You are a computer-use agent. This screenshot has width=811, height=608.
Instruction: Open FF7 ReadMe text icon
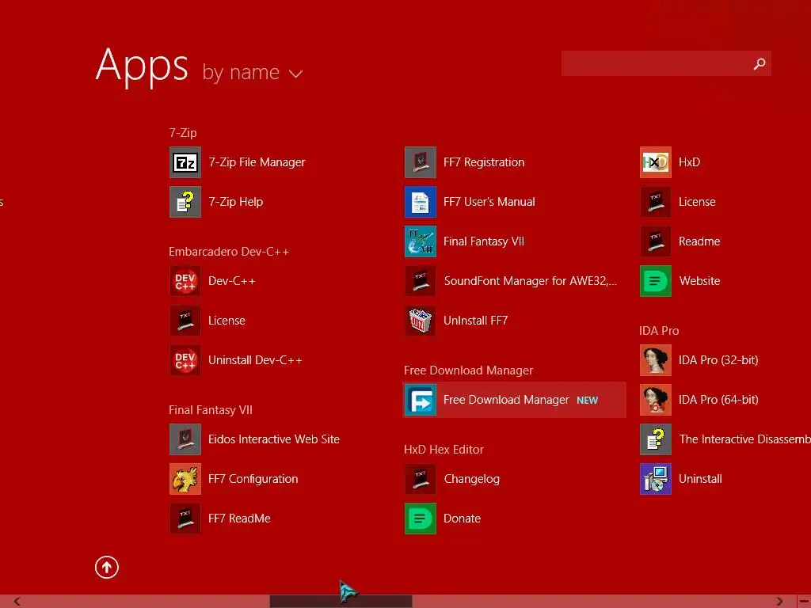tap(185, 519)
